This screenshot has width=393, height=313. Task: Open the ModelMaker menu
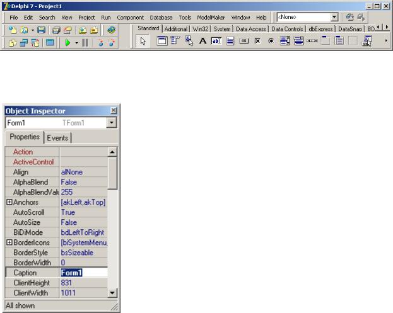click(211, 18)
